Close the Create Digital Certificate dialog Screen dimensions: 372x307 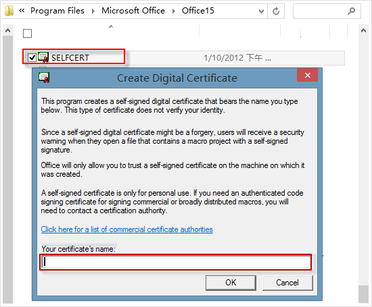point(308,76)
